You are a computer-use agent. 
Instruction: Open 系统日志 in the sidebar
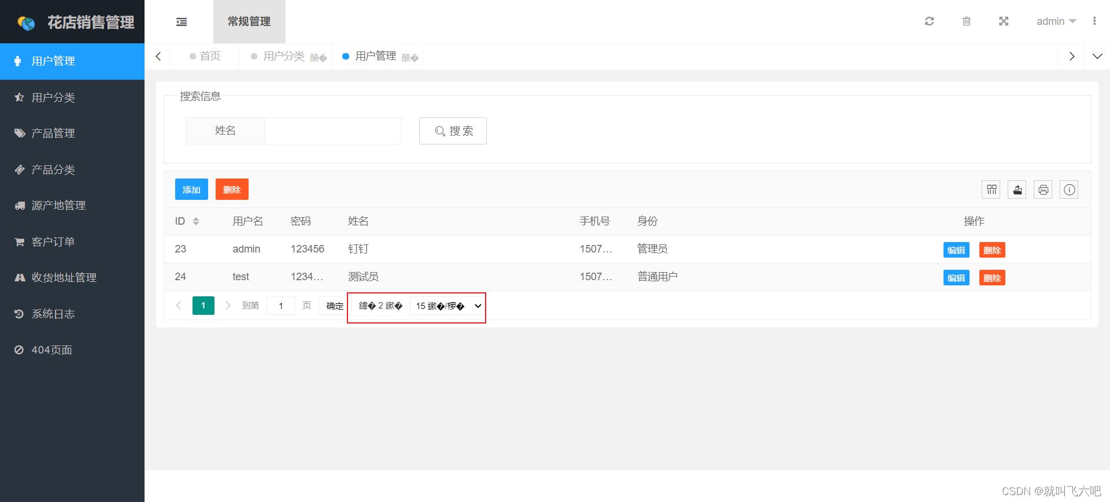[x=72, y=314]
